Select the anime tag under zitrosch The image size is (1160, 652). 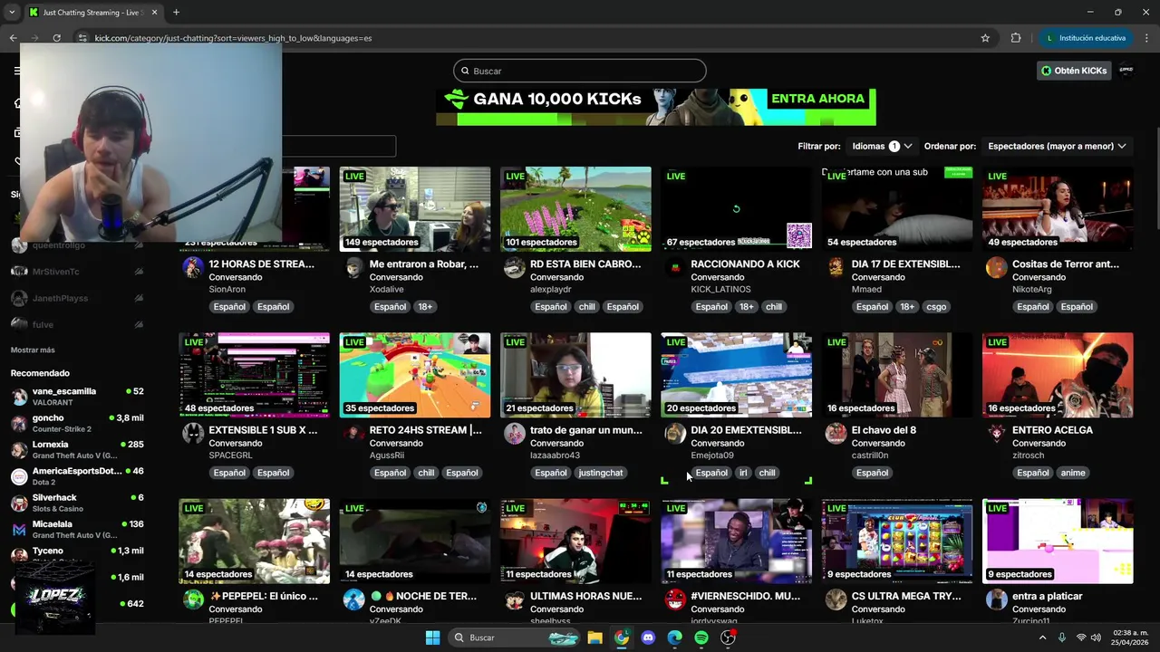(1073, 473)
